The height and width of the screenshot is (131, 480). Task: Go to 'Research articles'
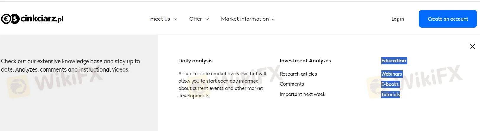298,74
